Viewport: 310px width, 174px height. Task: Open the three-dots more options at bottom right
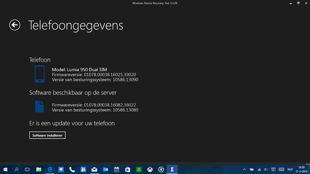click(308, 164)
